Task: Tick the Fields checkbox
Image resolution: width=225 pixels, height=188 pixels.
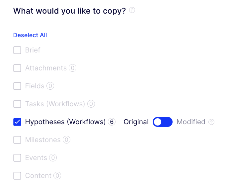Action: (17, 86)
